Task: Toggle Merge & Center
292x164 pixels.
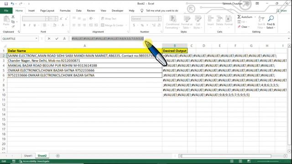Action: click(x=112, y=25)
